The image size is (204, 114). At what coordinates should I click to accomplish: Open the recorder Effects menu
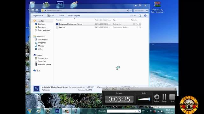(x=115, y=89)
